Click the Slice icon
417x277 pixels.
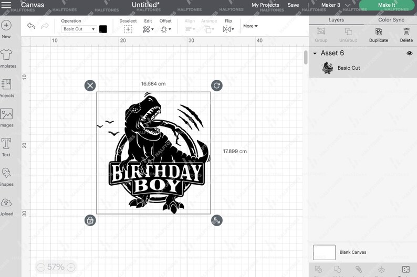318,270
